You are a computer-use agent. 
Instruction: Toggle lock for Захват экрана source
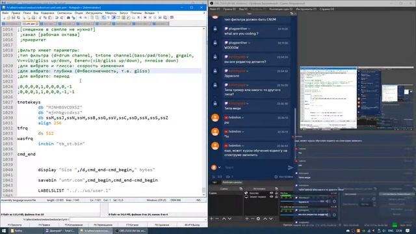click(276, 197)
